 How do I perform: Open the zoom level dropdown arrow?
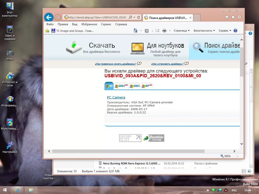pos(237,156)
